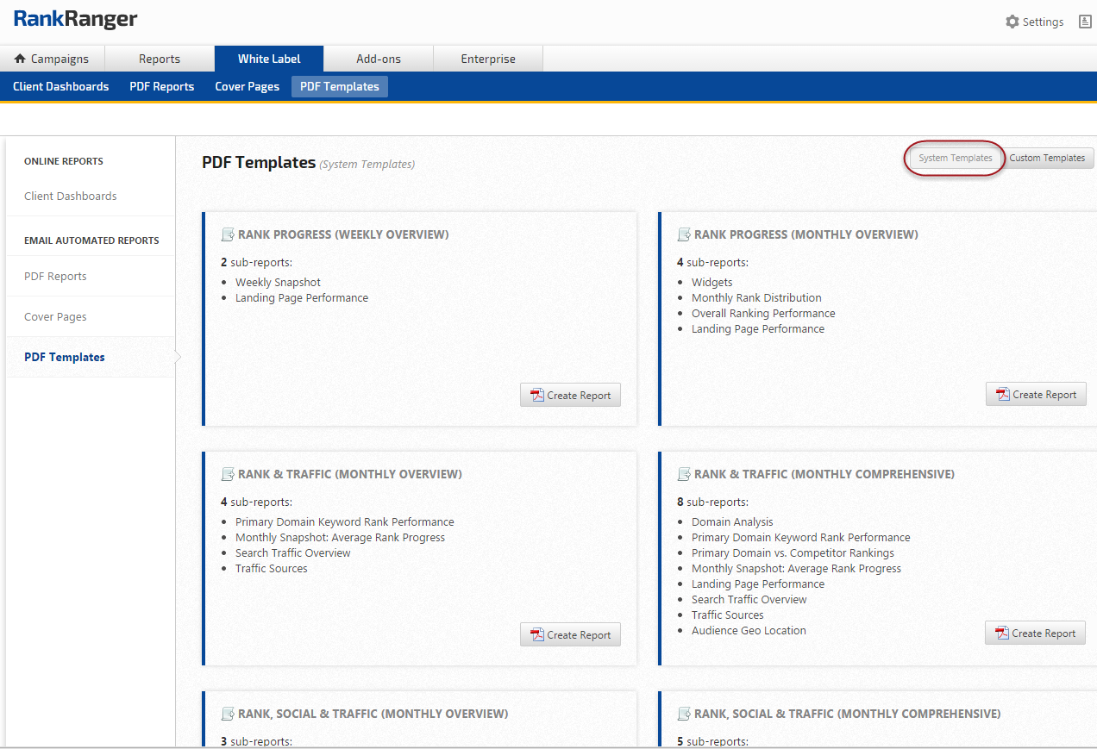Create Report for Rank Progress Weekly Overview
Screen dimensions: 1097x749
pyautogui.click(x=570, y=396)
